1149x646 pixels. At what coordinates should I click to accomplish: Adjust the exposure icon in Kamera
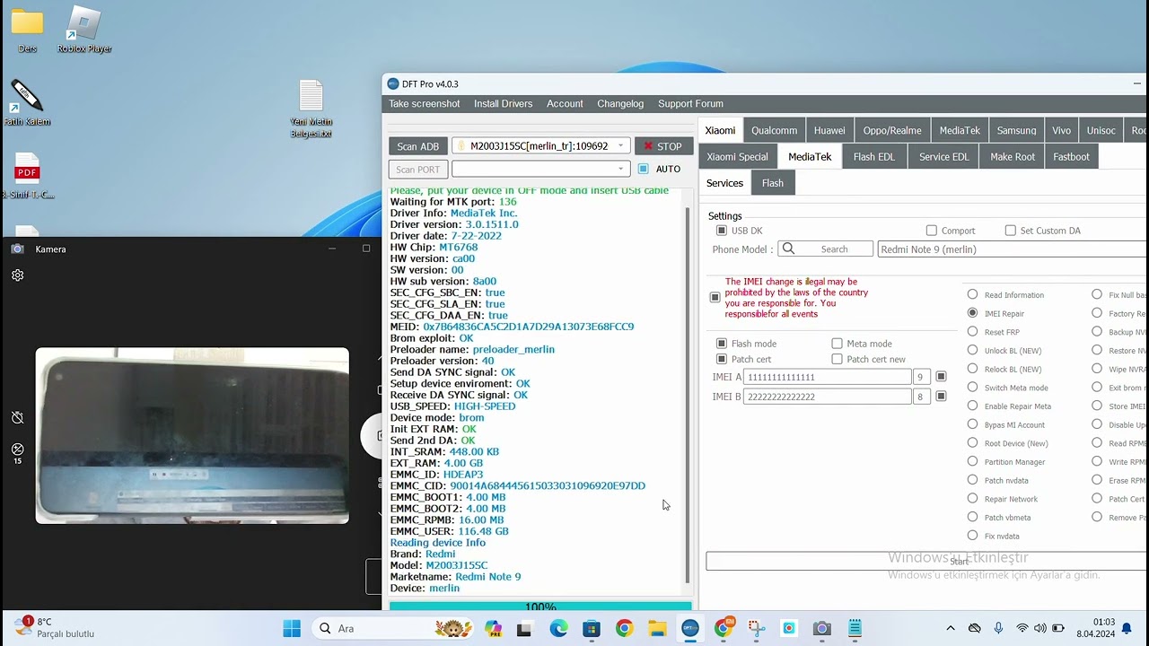pos(17,450)
